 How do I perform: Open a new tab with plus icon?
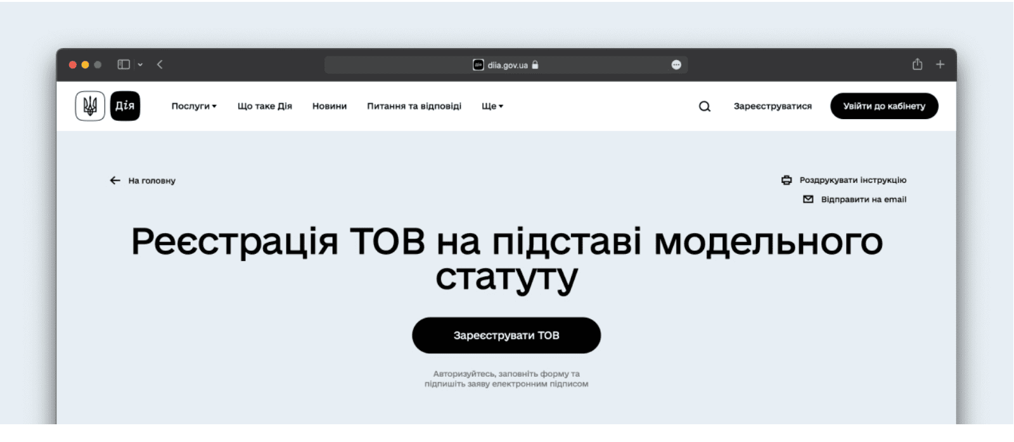tap(940, 65)
